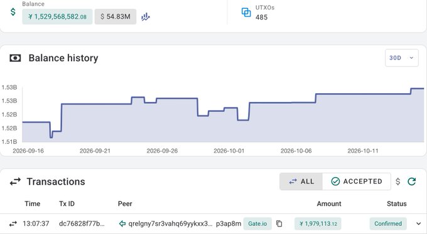427x234 pixels.
Task: Click the 2026-10-06 date label on chart
Action: click(x=296, y=151)
